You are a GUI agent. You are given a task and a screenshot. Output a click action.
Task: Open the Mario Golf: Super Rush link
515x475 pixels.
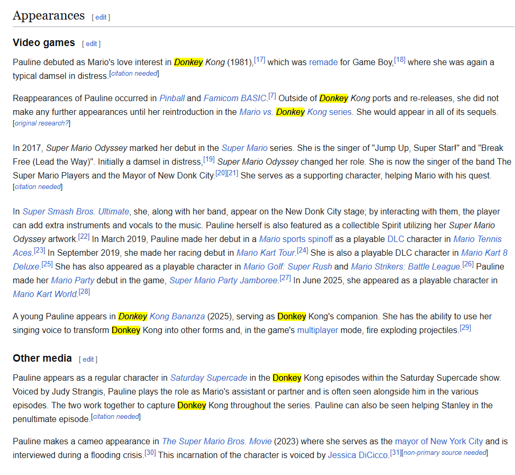click(288, 267)
